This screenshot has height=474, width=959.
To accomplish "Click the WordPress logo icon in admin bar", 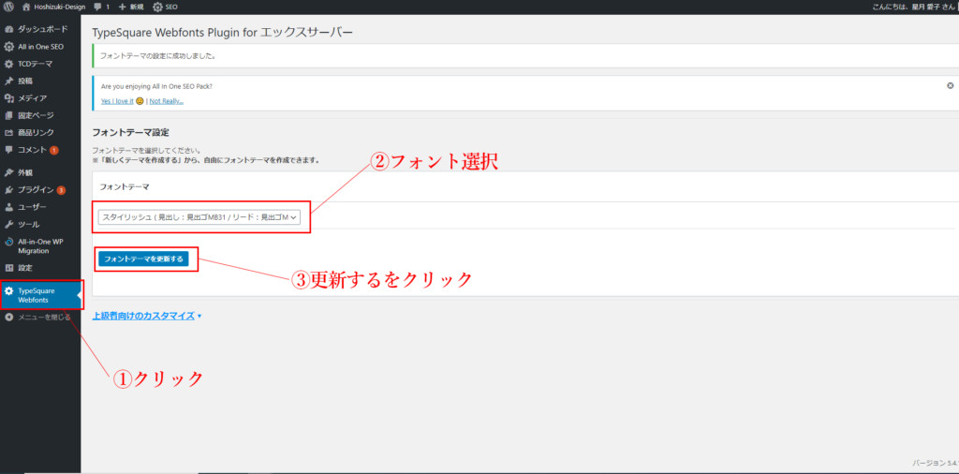I will click(8, 7).
